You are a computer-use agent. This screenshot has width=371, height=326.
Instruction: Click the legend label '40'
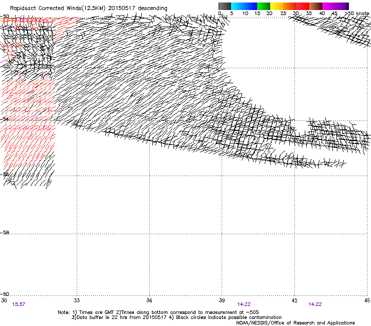pos(322,14)
